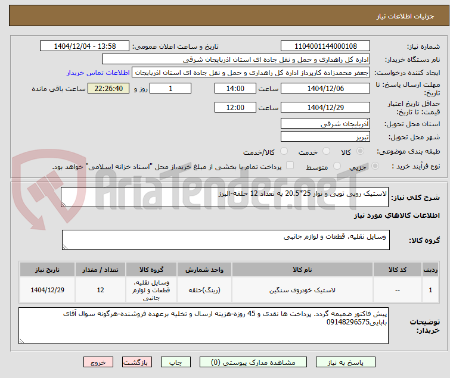Click the price validity date 1404/12/29 field

coord(325,107)
